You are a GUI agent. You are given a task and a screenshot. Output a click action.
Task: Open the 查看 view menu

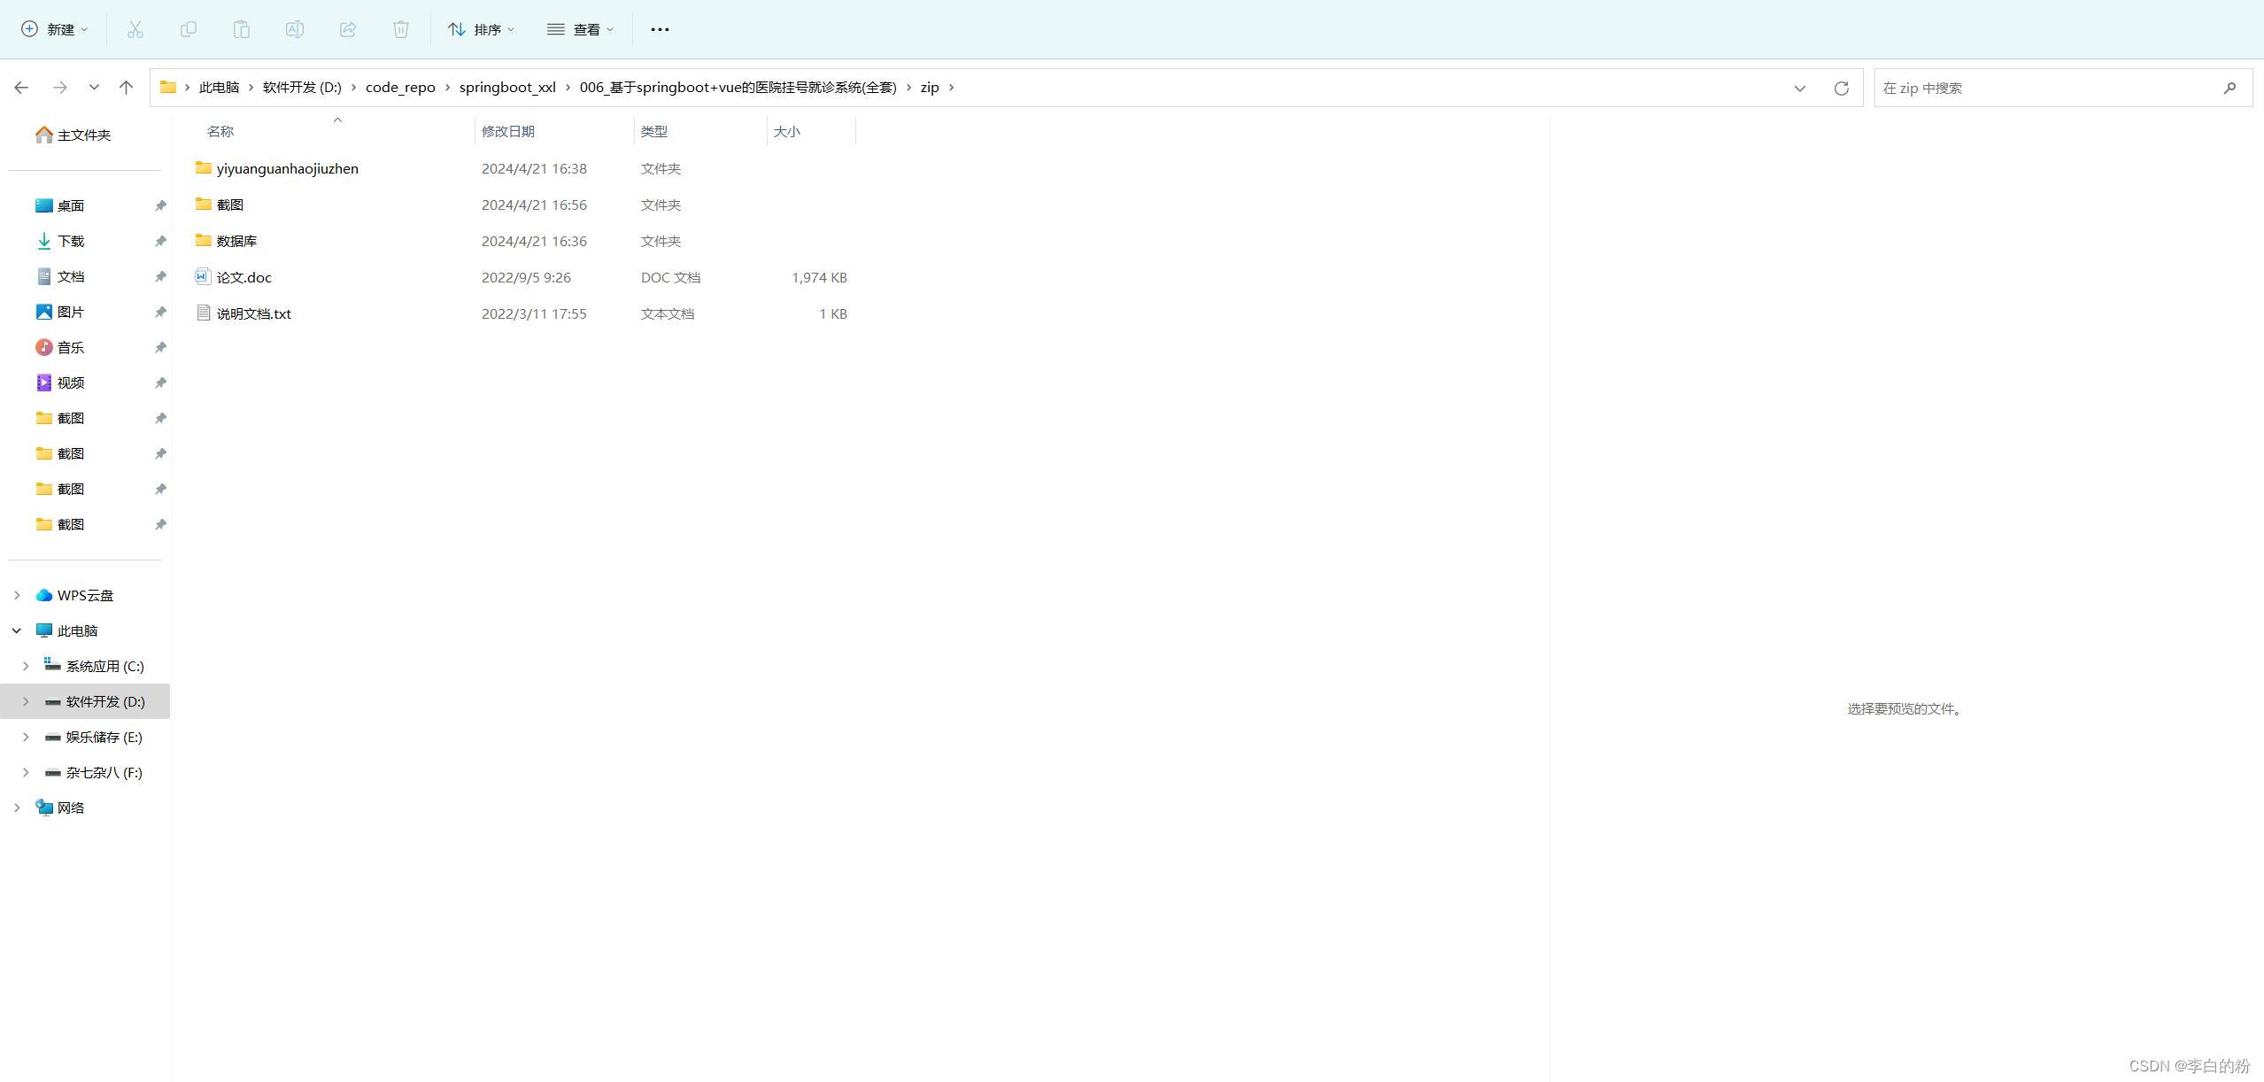pos(580,29)
